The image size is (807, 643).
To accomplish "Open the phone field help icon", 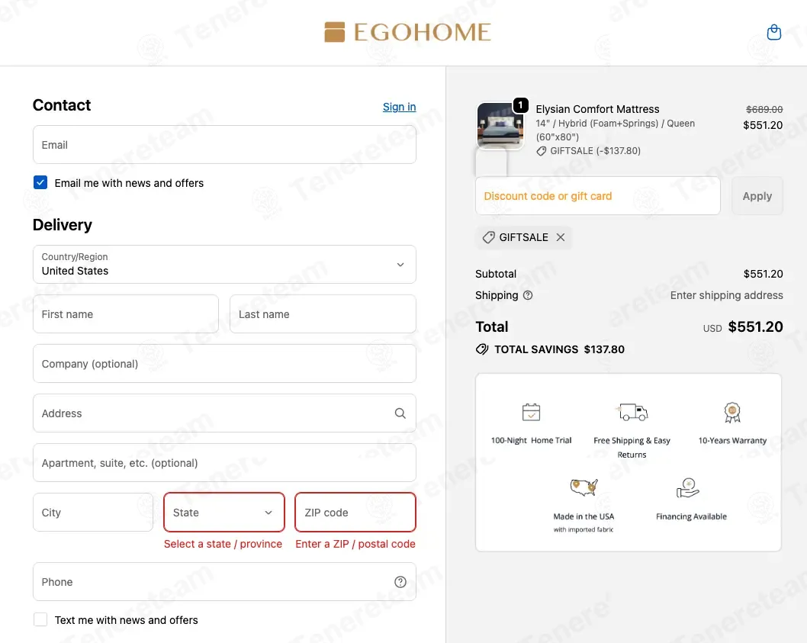I will point(400,582).
